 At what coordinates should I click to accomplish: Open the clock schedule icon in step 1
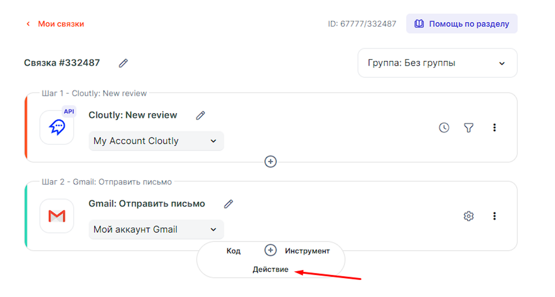[x=444, y=128]
